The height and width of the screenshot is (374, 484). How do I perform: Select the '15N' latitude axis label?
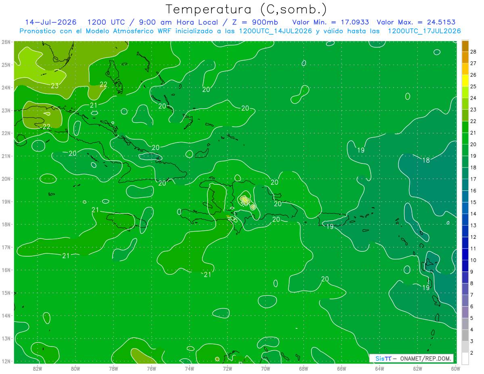(6, 293)
